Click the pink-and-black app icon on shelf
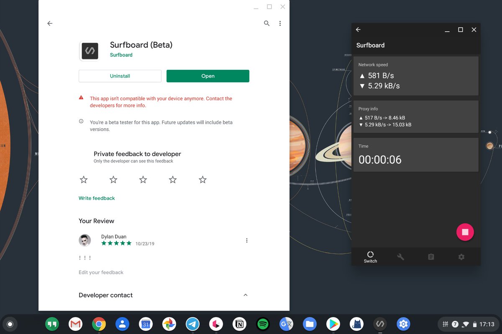 coord(216,324)
